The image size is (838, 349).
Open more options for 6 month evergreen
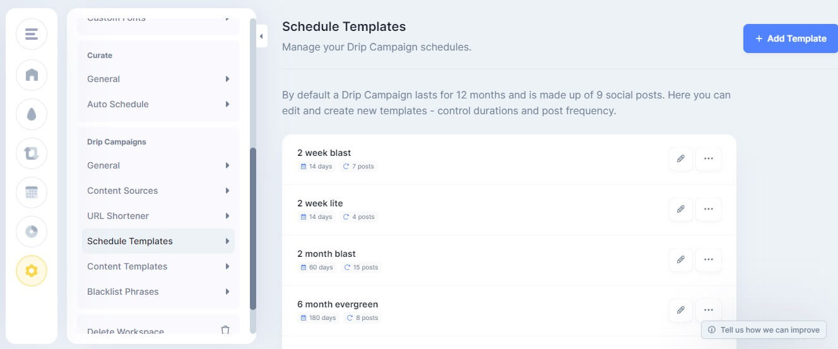click(x=708, y=310)
